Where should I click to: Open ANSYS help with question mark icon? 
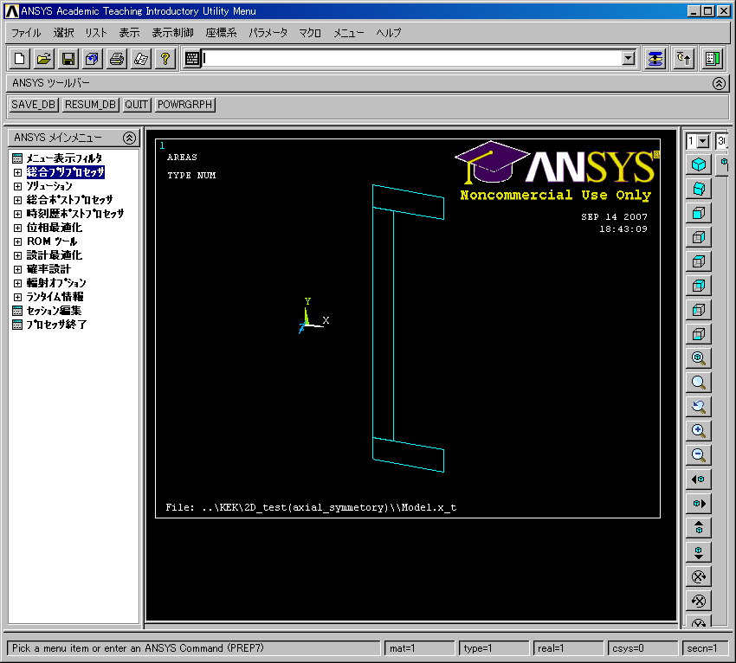click(x=165, y=59)
